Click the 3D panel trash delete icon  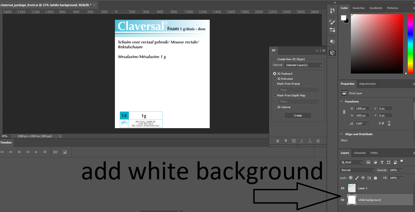click(318, 141)
